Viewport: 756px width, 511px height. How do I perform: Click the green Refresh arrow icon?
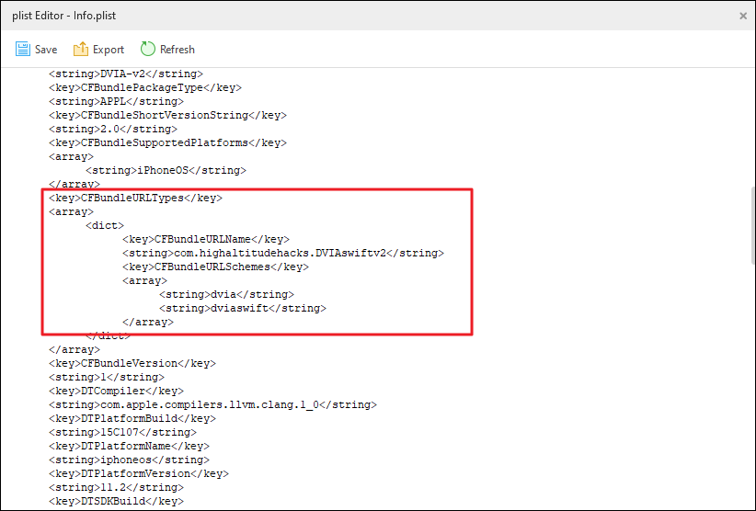coord(148,49)
